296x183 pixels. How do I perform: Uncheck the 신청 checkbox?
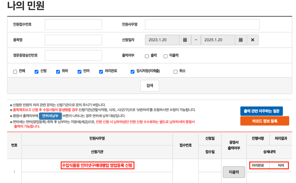pos(36,72)
